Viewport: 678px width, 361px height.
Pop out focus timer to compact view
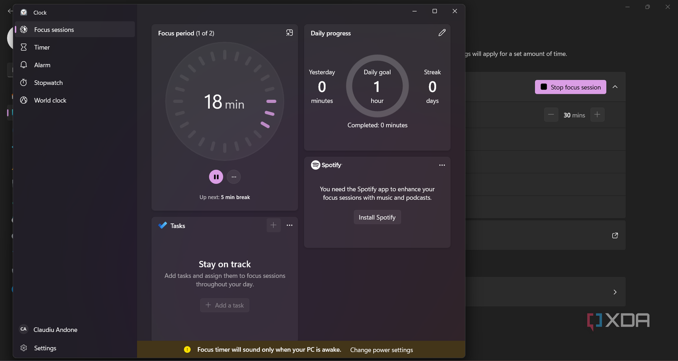pos(290,33)
